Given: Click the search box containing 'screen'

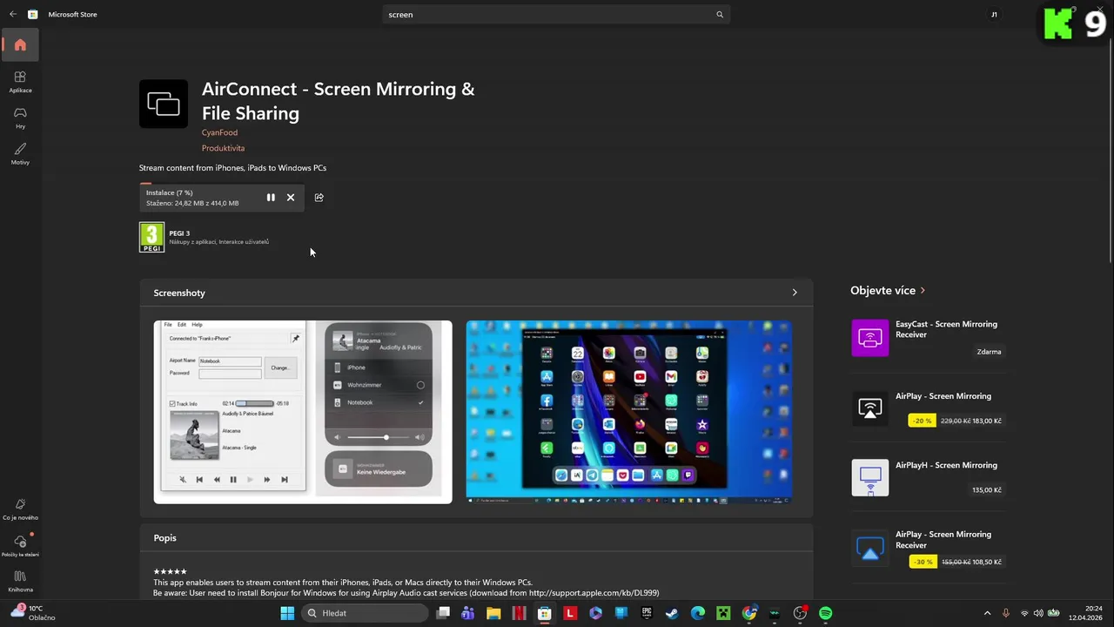Looking at the screenshot, I should pos(555,15).
